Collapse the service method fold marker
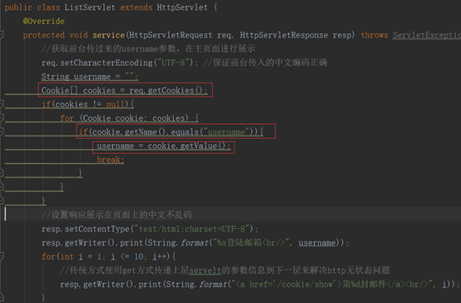This screenshot has height=303, width=461. 2,35
